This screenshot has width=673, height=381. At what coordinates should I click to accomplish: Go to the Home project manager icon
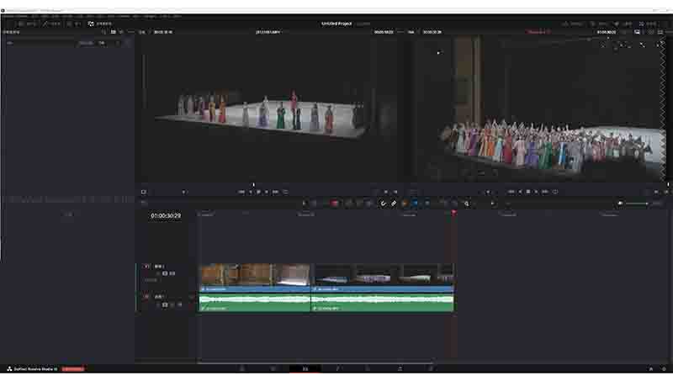(650, 368)
